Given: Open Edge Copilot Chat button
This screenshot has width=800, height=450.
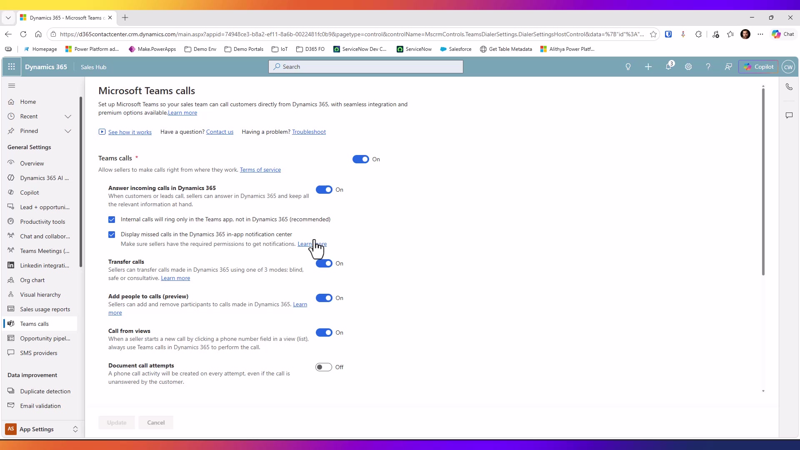Looking at the screenshot, I should pyautogui.click(x=783, y=34).
